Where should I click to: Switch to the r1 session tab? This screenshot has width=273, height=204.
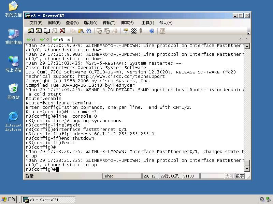tap(31, 40)
